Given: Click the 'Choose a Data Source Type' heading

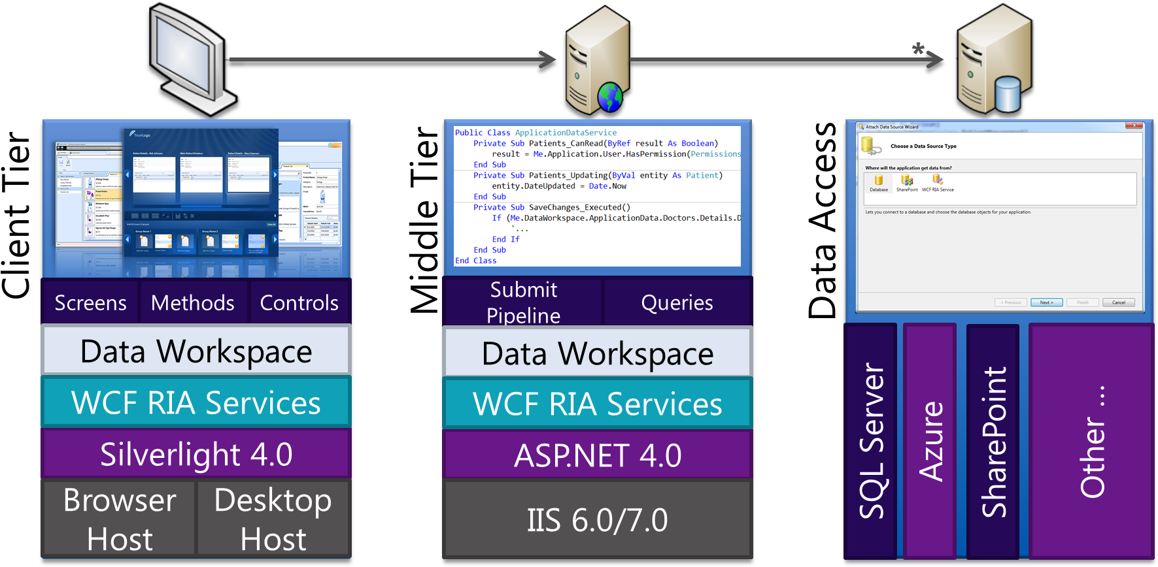Looking at the screenshot, I should [923, 146].
